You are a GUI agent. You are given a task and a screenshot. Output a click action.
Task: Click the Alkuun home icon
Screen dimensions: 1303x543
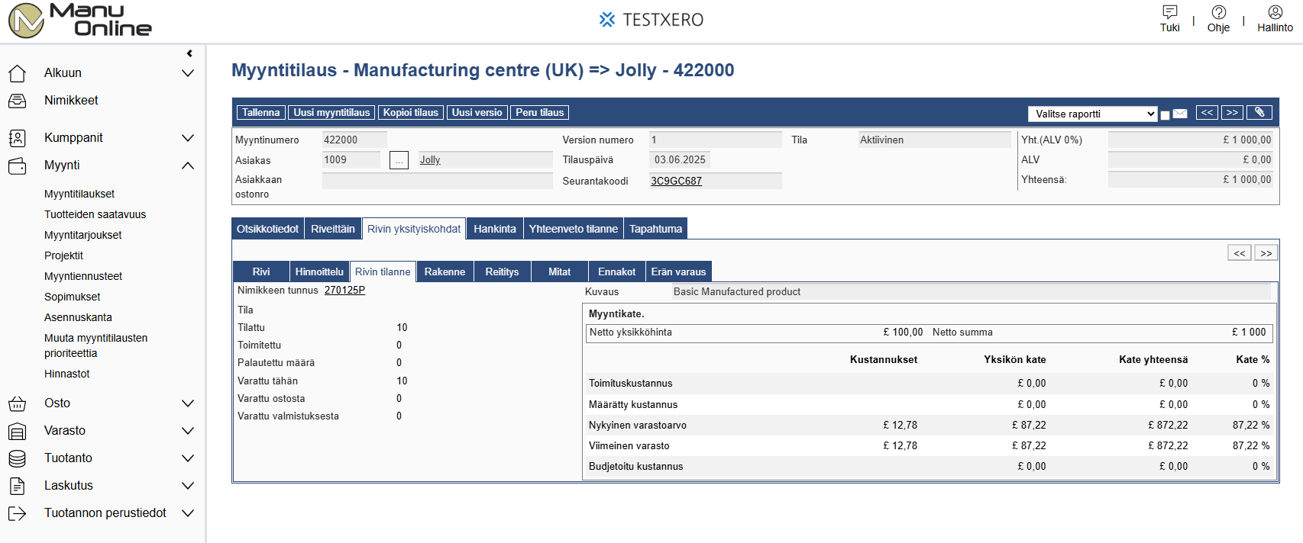[17, 73]
